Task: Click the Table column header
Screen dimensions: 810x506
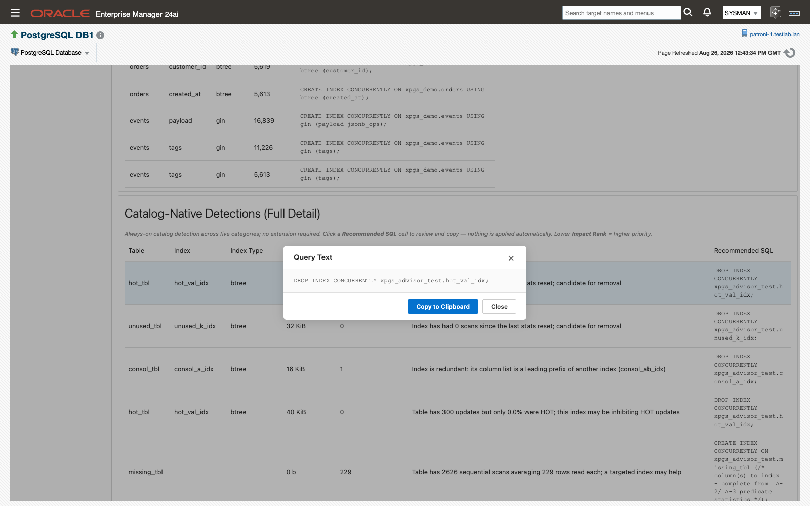Action: coord(136,251)
